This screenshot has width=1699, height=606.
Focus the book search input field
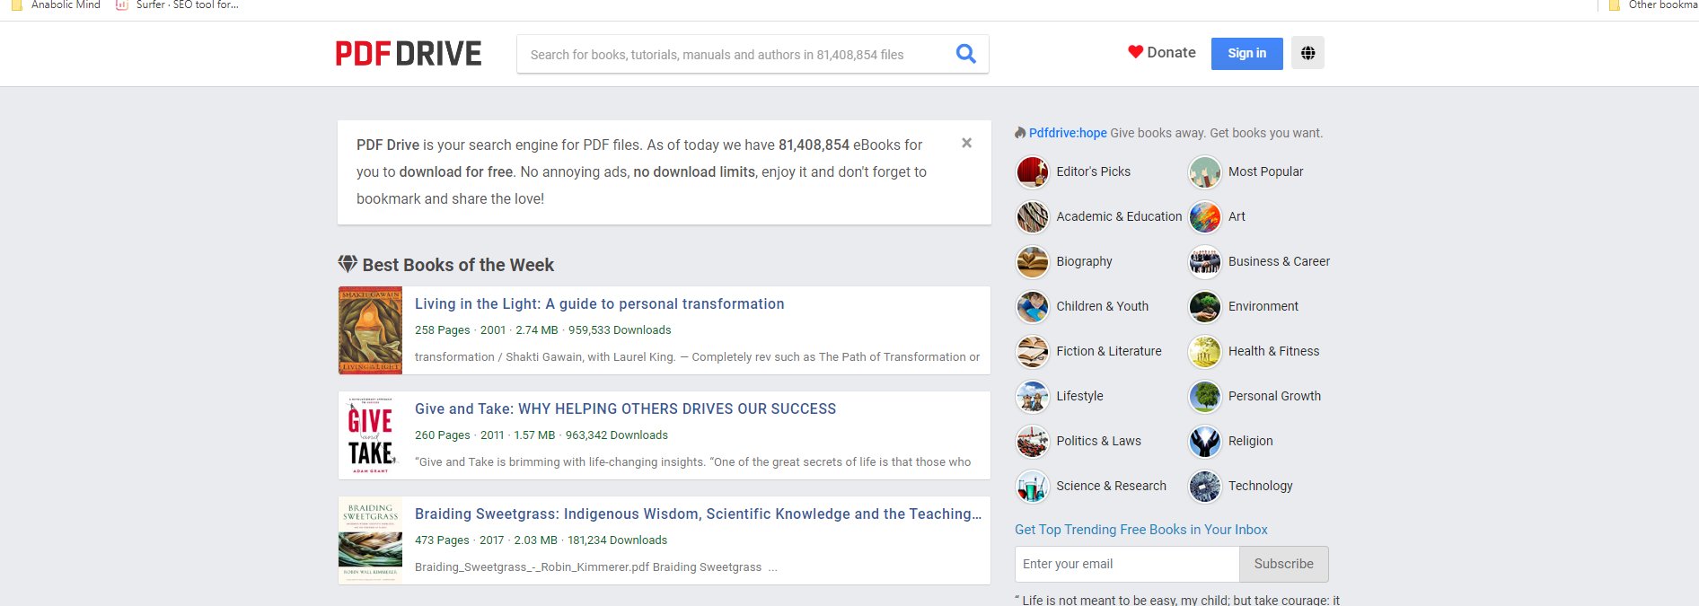(x=736, y=54)
